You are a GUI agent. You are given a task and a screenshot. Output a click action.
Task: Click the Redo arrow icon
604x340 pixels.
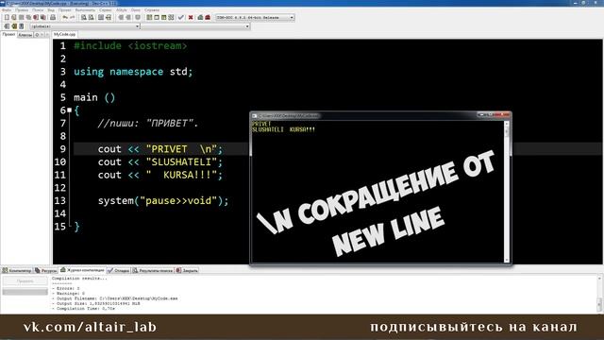72,17
